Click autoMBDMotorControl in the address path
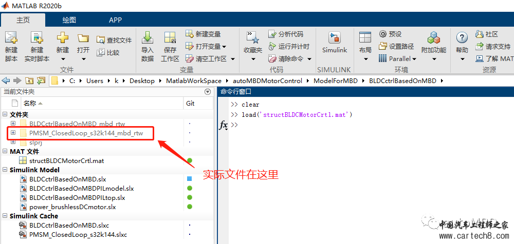514x244 pixels. coord(267,81)
